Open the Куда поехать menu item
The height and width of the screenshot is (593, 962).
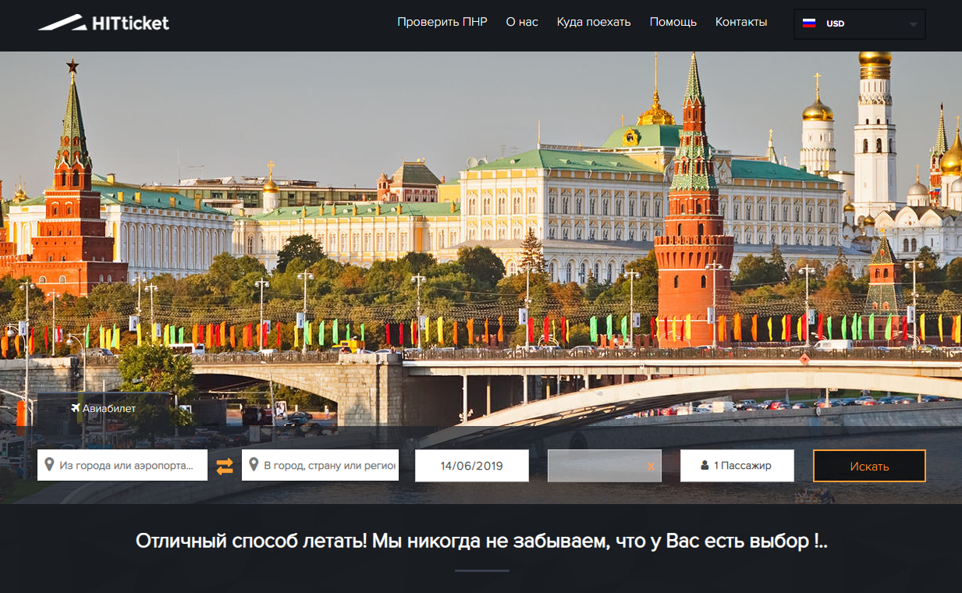coord(594,22)
